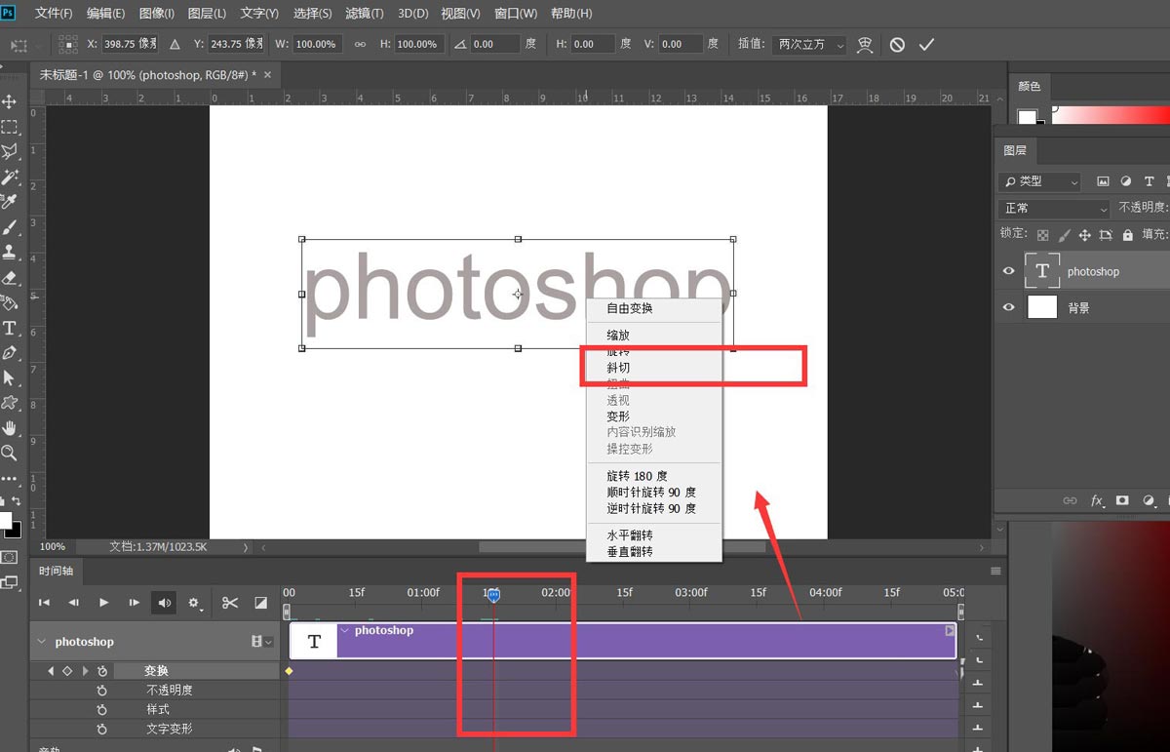Select the Lasso tool
The height and width of the screenshot is (752, 1170).
coord(10,151)
